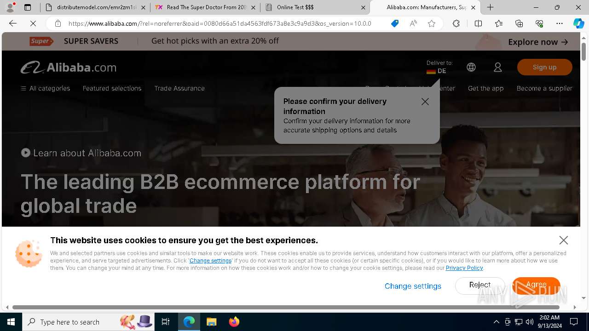Reject the cookies

[x=480, y=285]
